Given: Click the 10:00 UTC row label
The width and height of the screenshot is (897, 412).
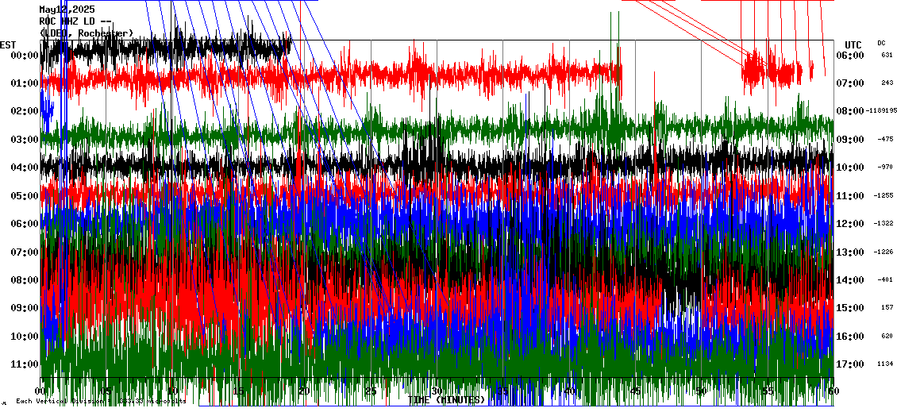Looking at the screenshot, I should coord(850,167).
